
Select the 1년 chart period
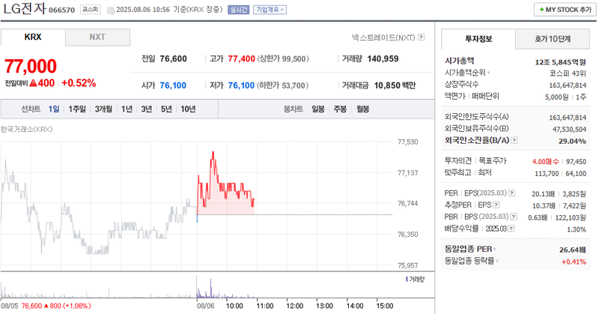[127, 109]
